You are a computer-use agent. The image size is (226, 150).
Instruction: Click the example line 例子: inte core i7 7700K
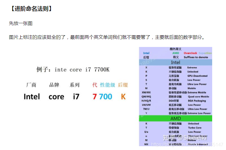coord(73,70)
